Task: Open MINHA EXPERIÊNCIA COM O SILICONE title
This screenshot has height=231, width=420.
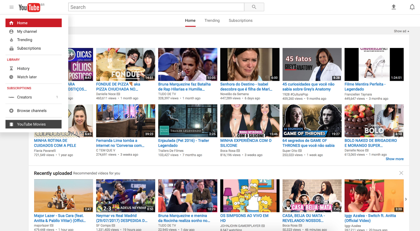Action: [246, 143]
